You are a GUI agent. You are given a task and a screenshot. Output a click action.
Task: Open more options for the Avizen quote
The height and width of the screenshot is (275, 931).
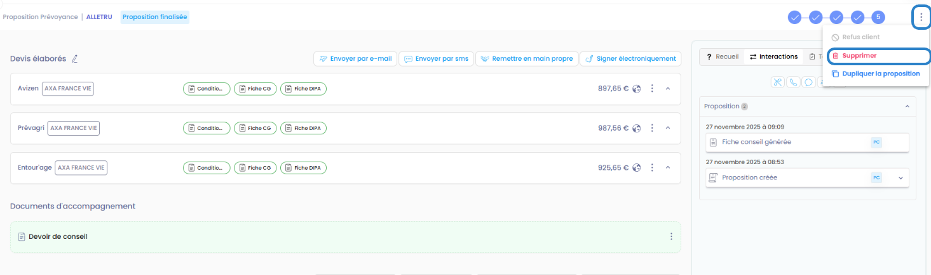(x=652, y=89)
